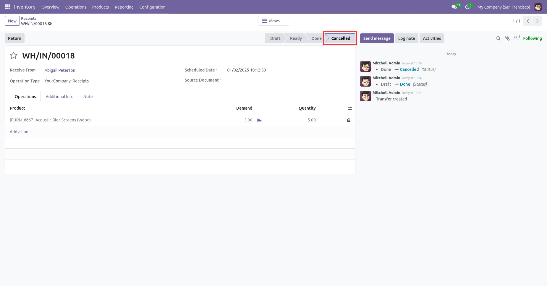
Task: Click the New button
Action: pos(12,21)
